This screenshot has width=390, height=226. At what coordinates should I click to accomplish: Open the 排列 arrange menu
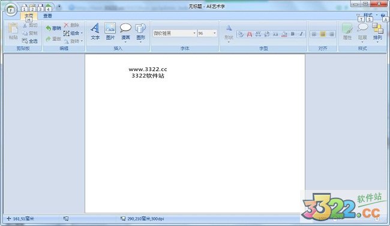(x=377, y=32)
